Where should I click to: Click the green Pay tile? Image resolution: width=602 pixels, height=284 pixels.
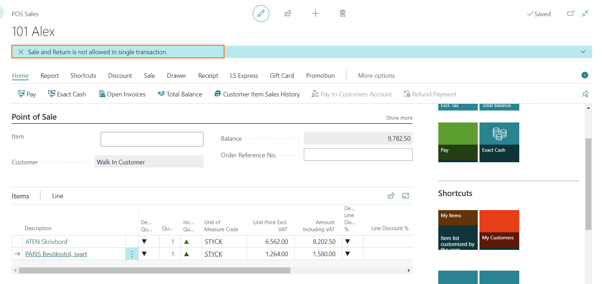coord(458,142)
